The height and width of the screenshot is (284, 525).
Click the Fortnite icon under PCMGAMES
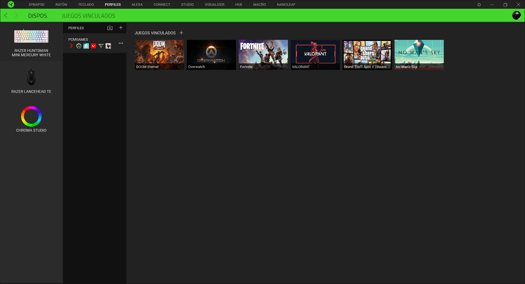coord(86,46)
